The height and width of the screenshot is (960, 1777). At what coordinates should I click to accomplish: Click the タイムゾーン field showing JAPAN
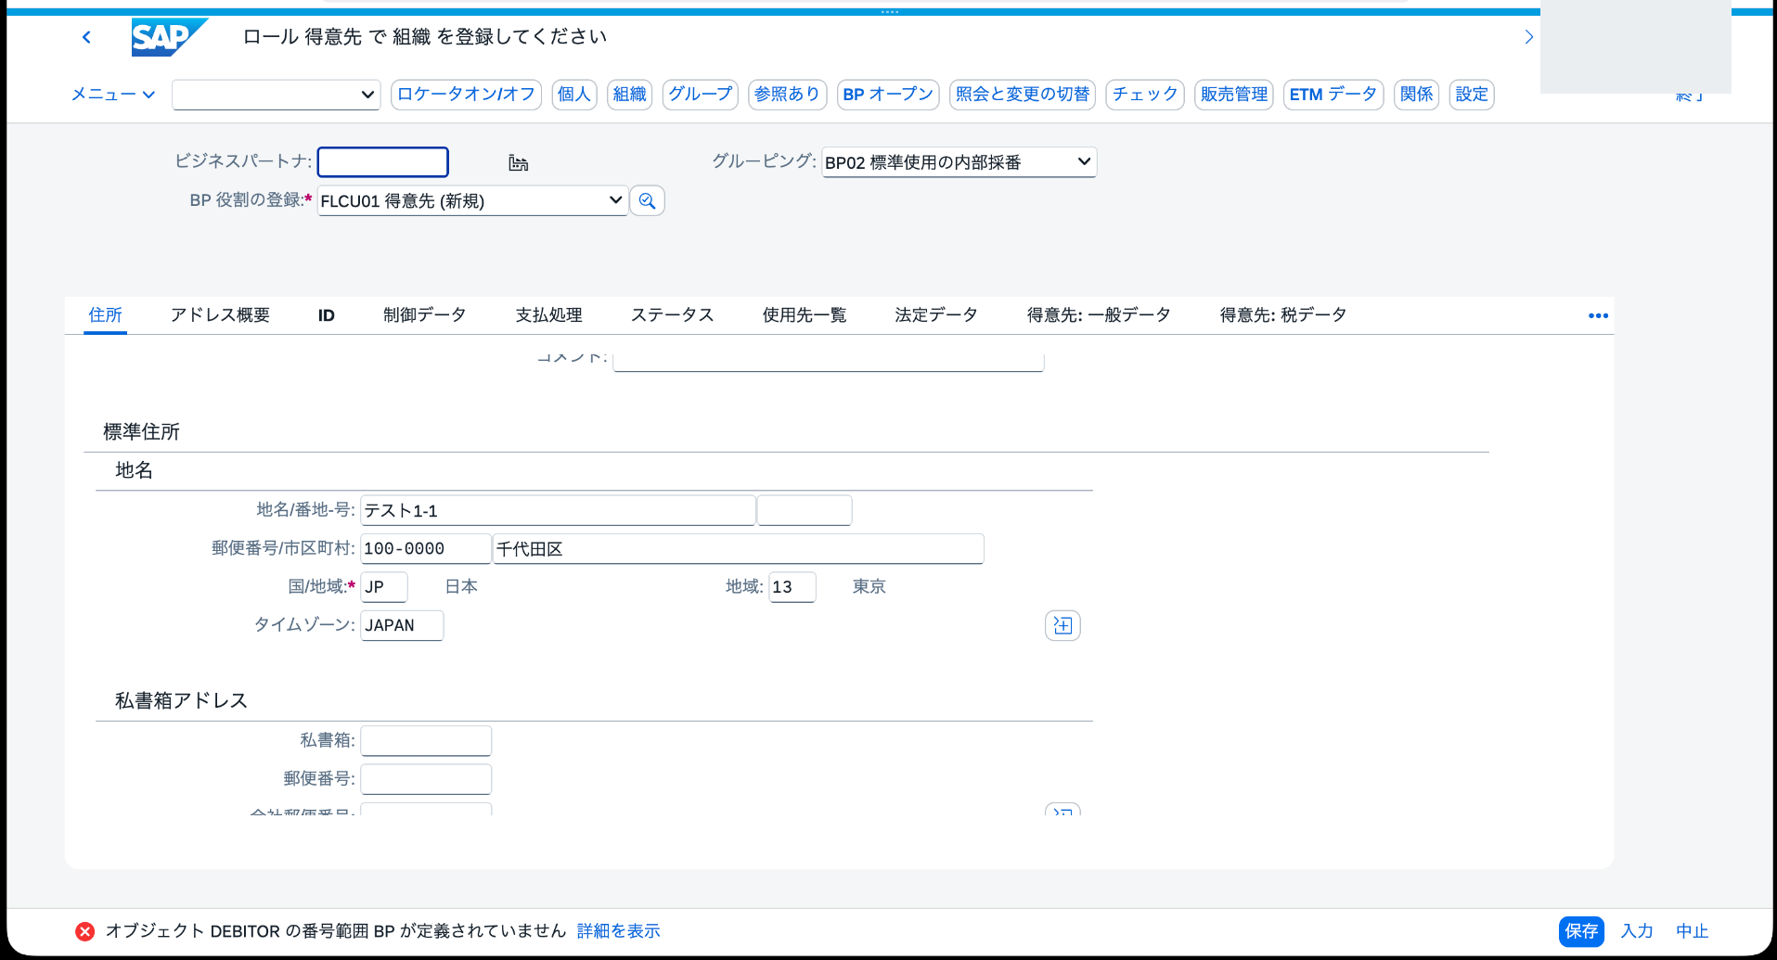[402, 625]
